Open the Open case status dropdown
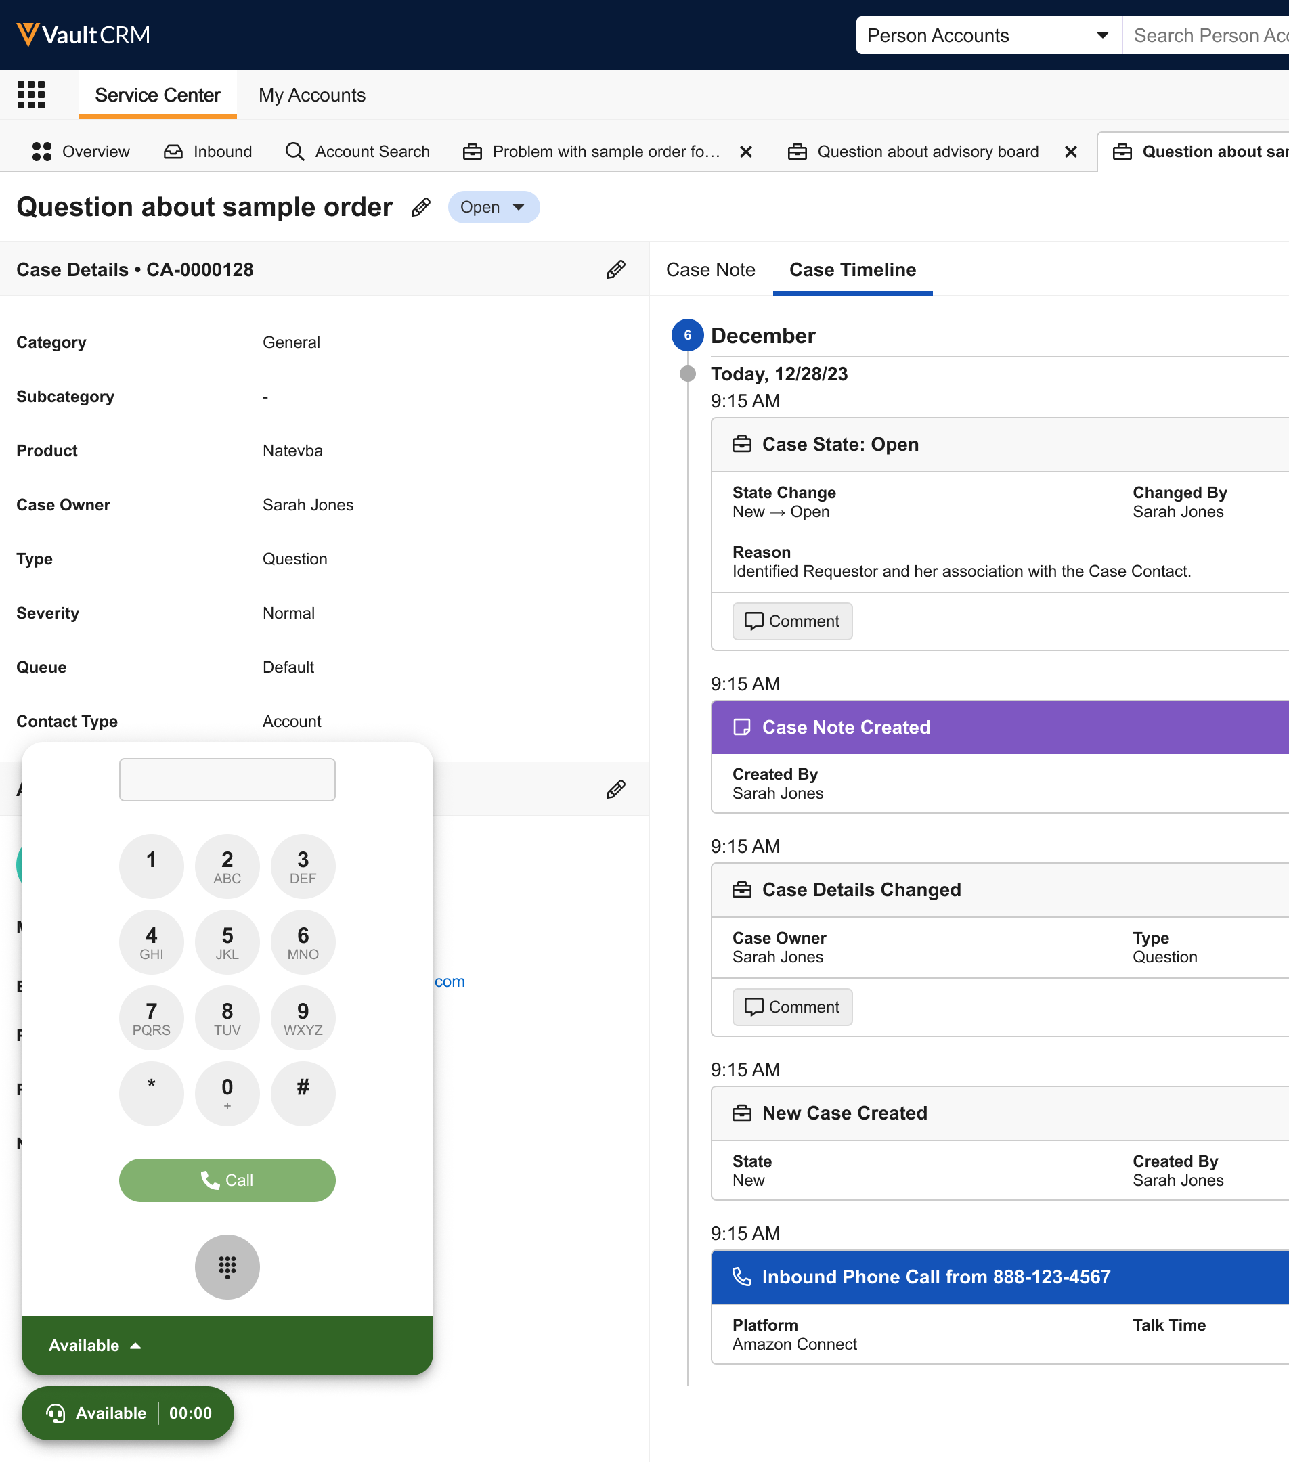 (x=493, y=207)
